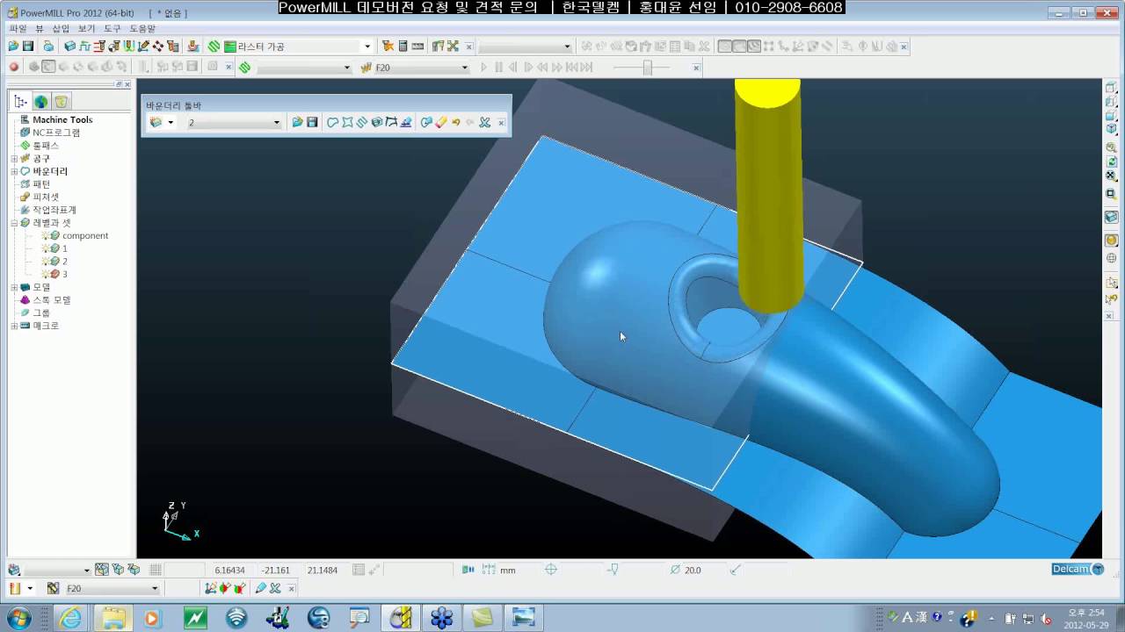This screenshot has height=632, width=1125.
Task: Select 작업좌표계 in explorer tree
Action: click(x=54, y=210)
